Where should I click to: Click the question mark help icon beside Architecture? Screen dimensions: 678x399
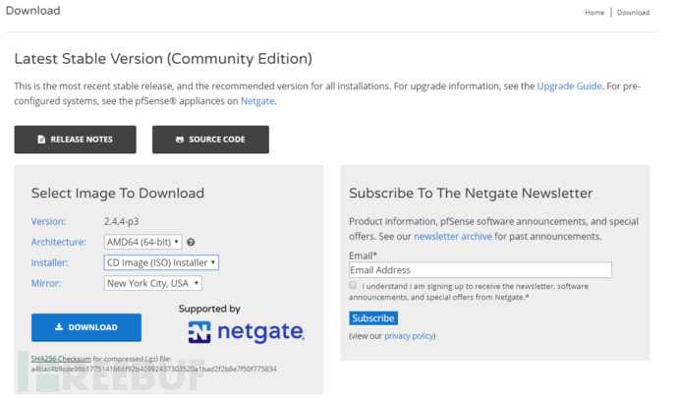pos(191,242)
